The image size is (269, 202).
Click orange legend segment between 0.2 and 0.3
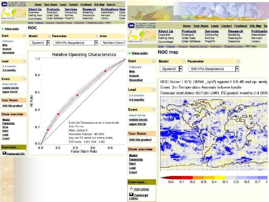coord(198,178)
